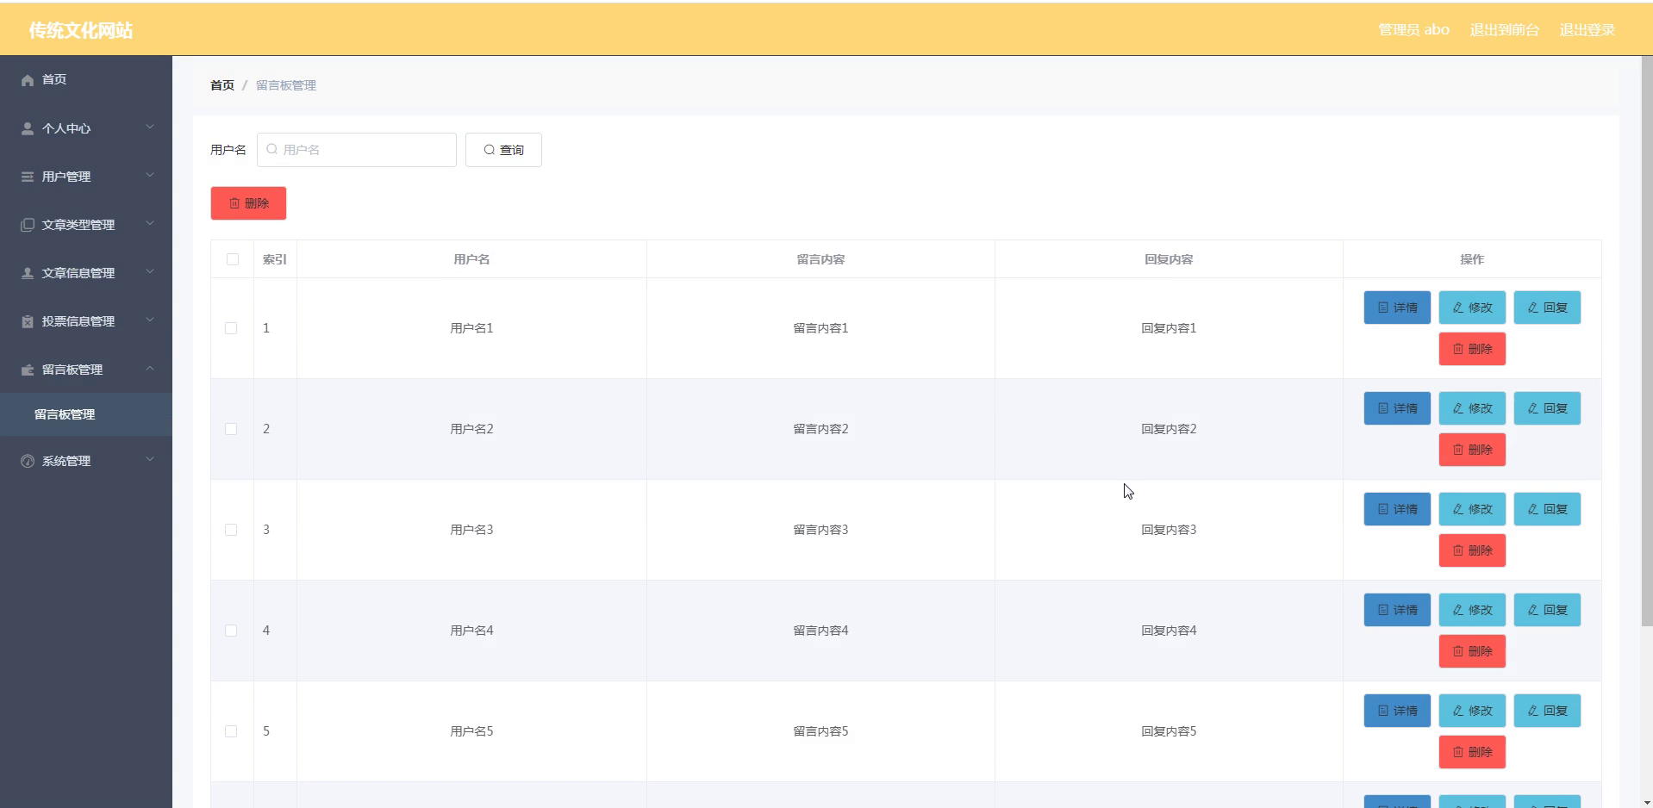Image resolution: width=1653 pixels, height=808 pixels.
Task: Click the trash icon on row 2 删除
Action: [x=1458, y=450]
